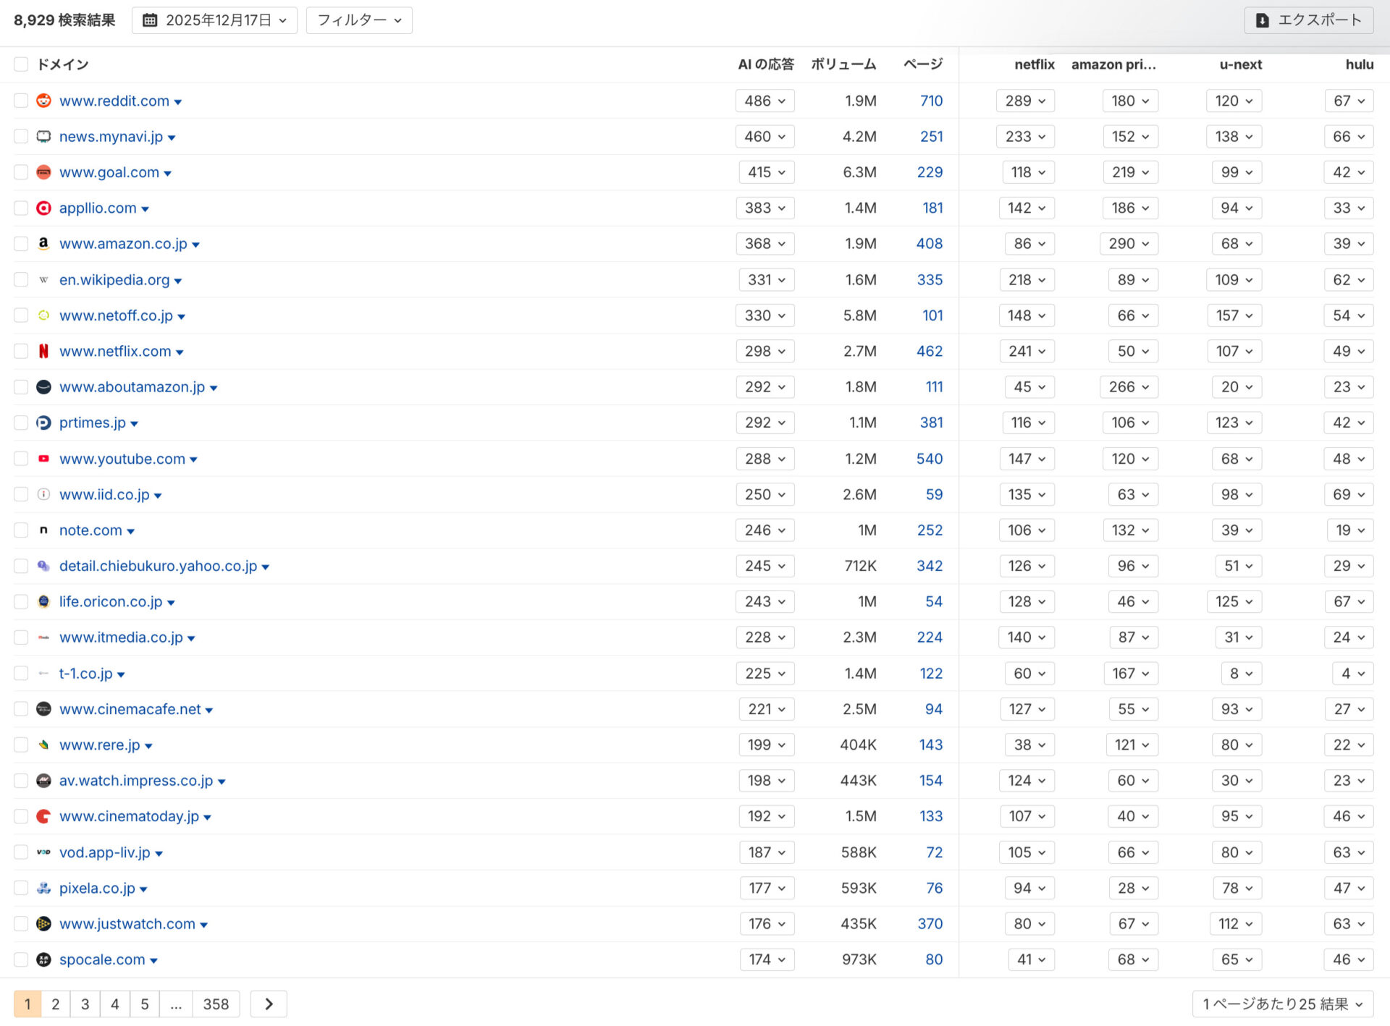Expand the netflix 241 value for www.netflix.com
The height and width of the screenshot is (1026, 1390).
1026,351
